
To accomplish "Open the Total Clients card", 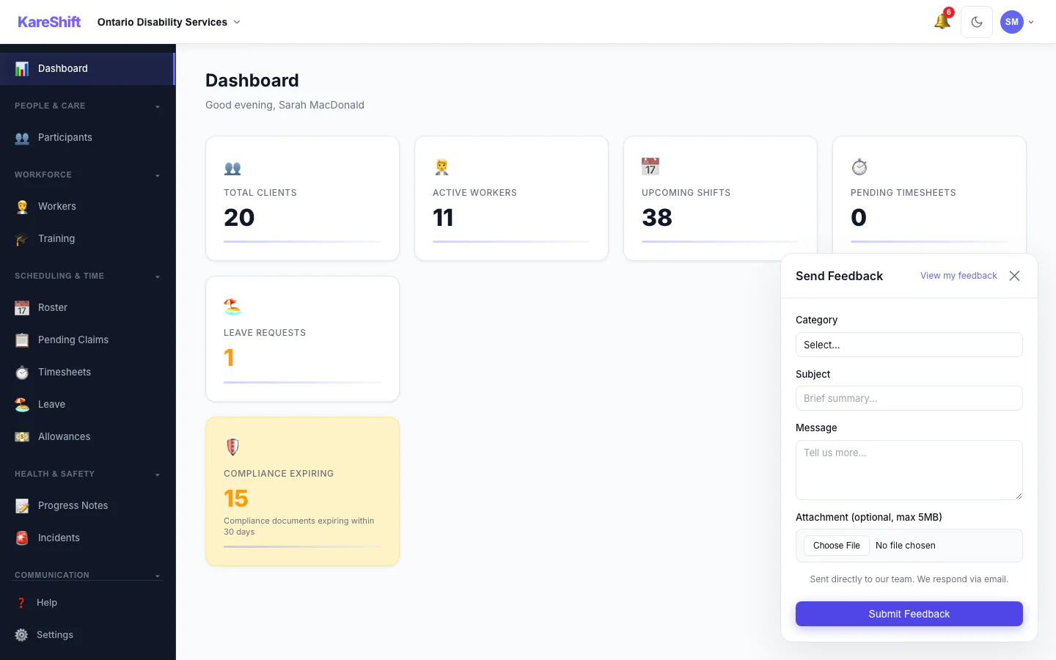I will tap(302, 198).
